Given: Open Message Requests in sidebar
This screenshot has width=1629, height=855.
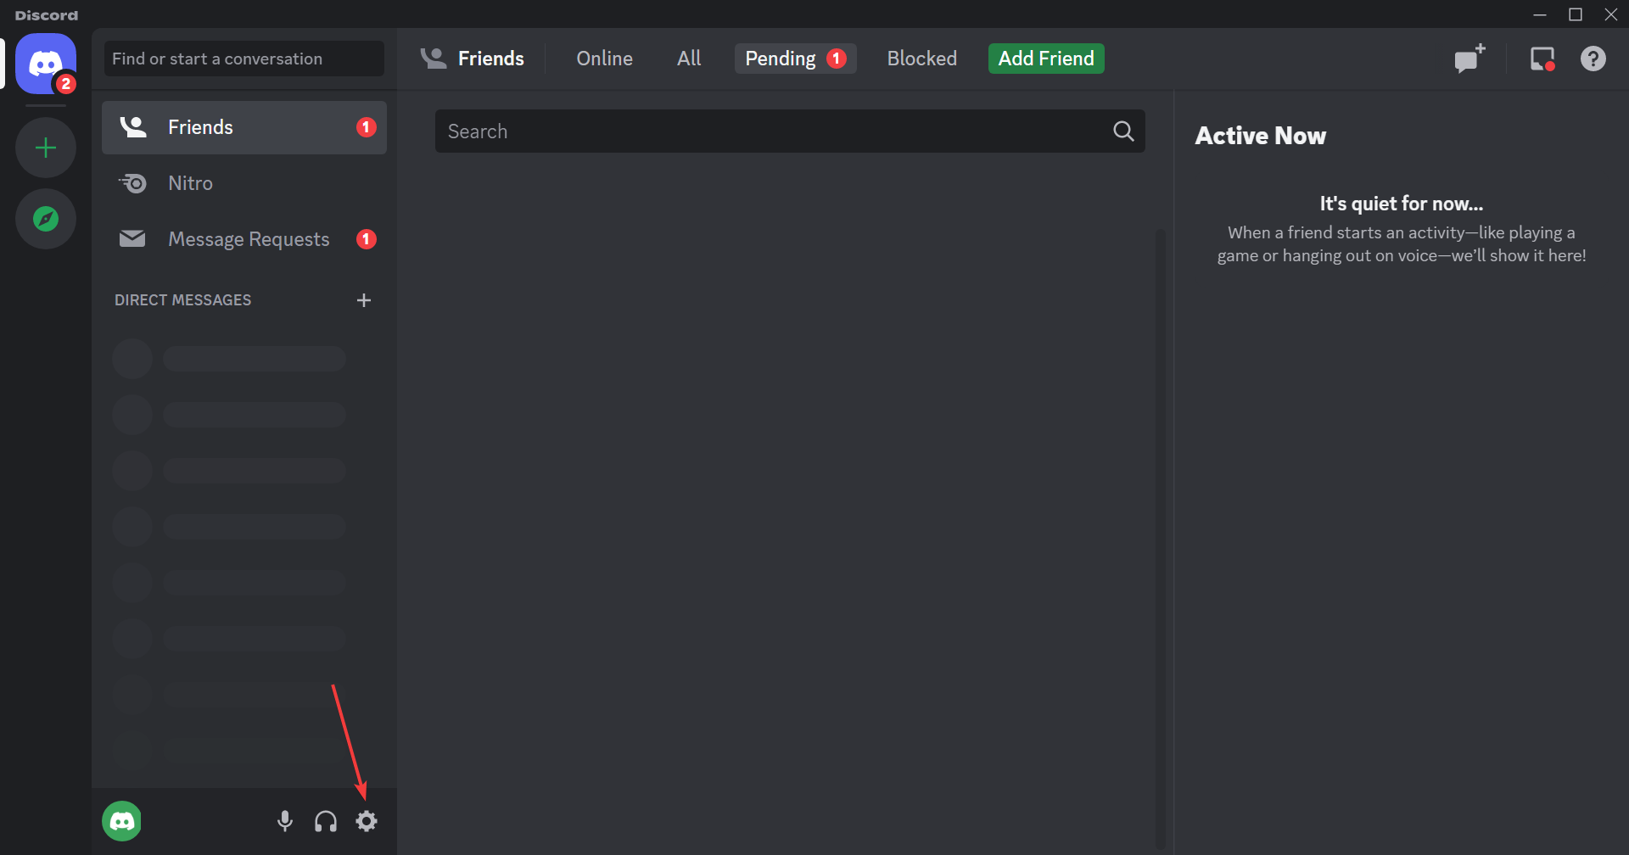Looking at the screenshot, I should (x=244, y=239).
